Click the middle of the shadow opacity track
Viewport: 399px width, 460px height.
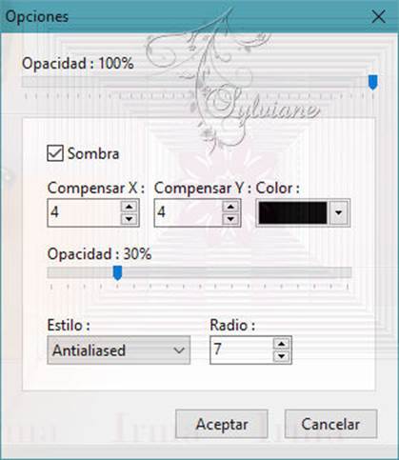(x=199, y=272)
